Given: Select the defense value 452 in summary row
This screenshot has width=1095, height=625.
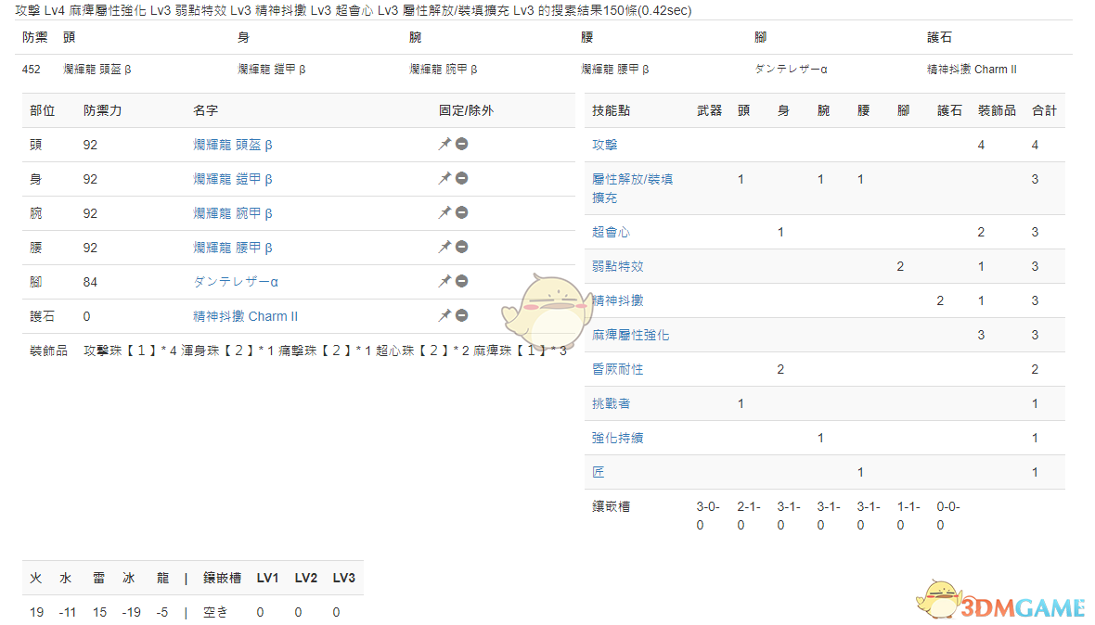Looking at the screenshot, I should tap(32, 69).
